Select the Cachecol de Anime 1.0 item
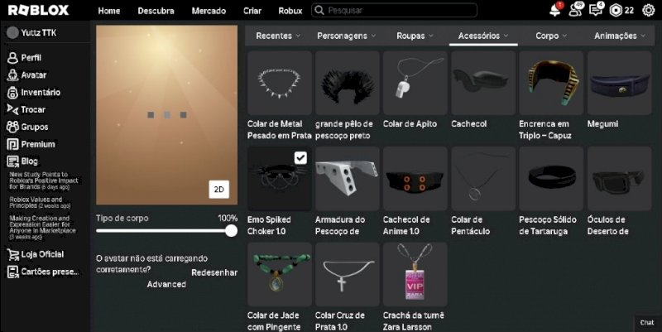Screen dimensions: 662x332 pyautogui.click(x=415, y=179)
